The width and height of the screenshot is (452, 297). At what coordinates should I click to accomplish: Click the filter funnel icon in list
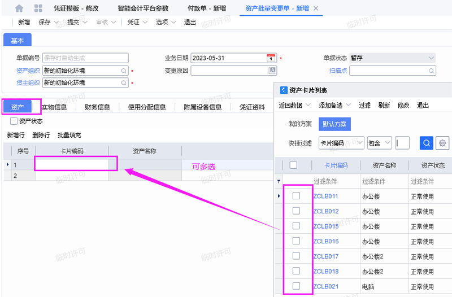tap(279, 181)
